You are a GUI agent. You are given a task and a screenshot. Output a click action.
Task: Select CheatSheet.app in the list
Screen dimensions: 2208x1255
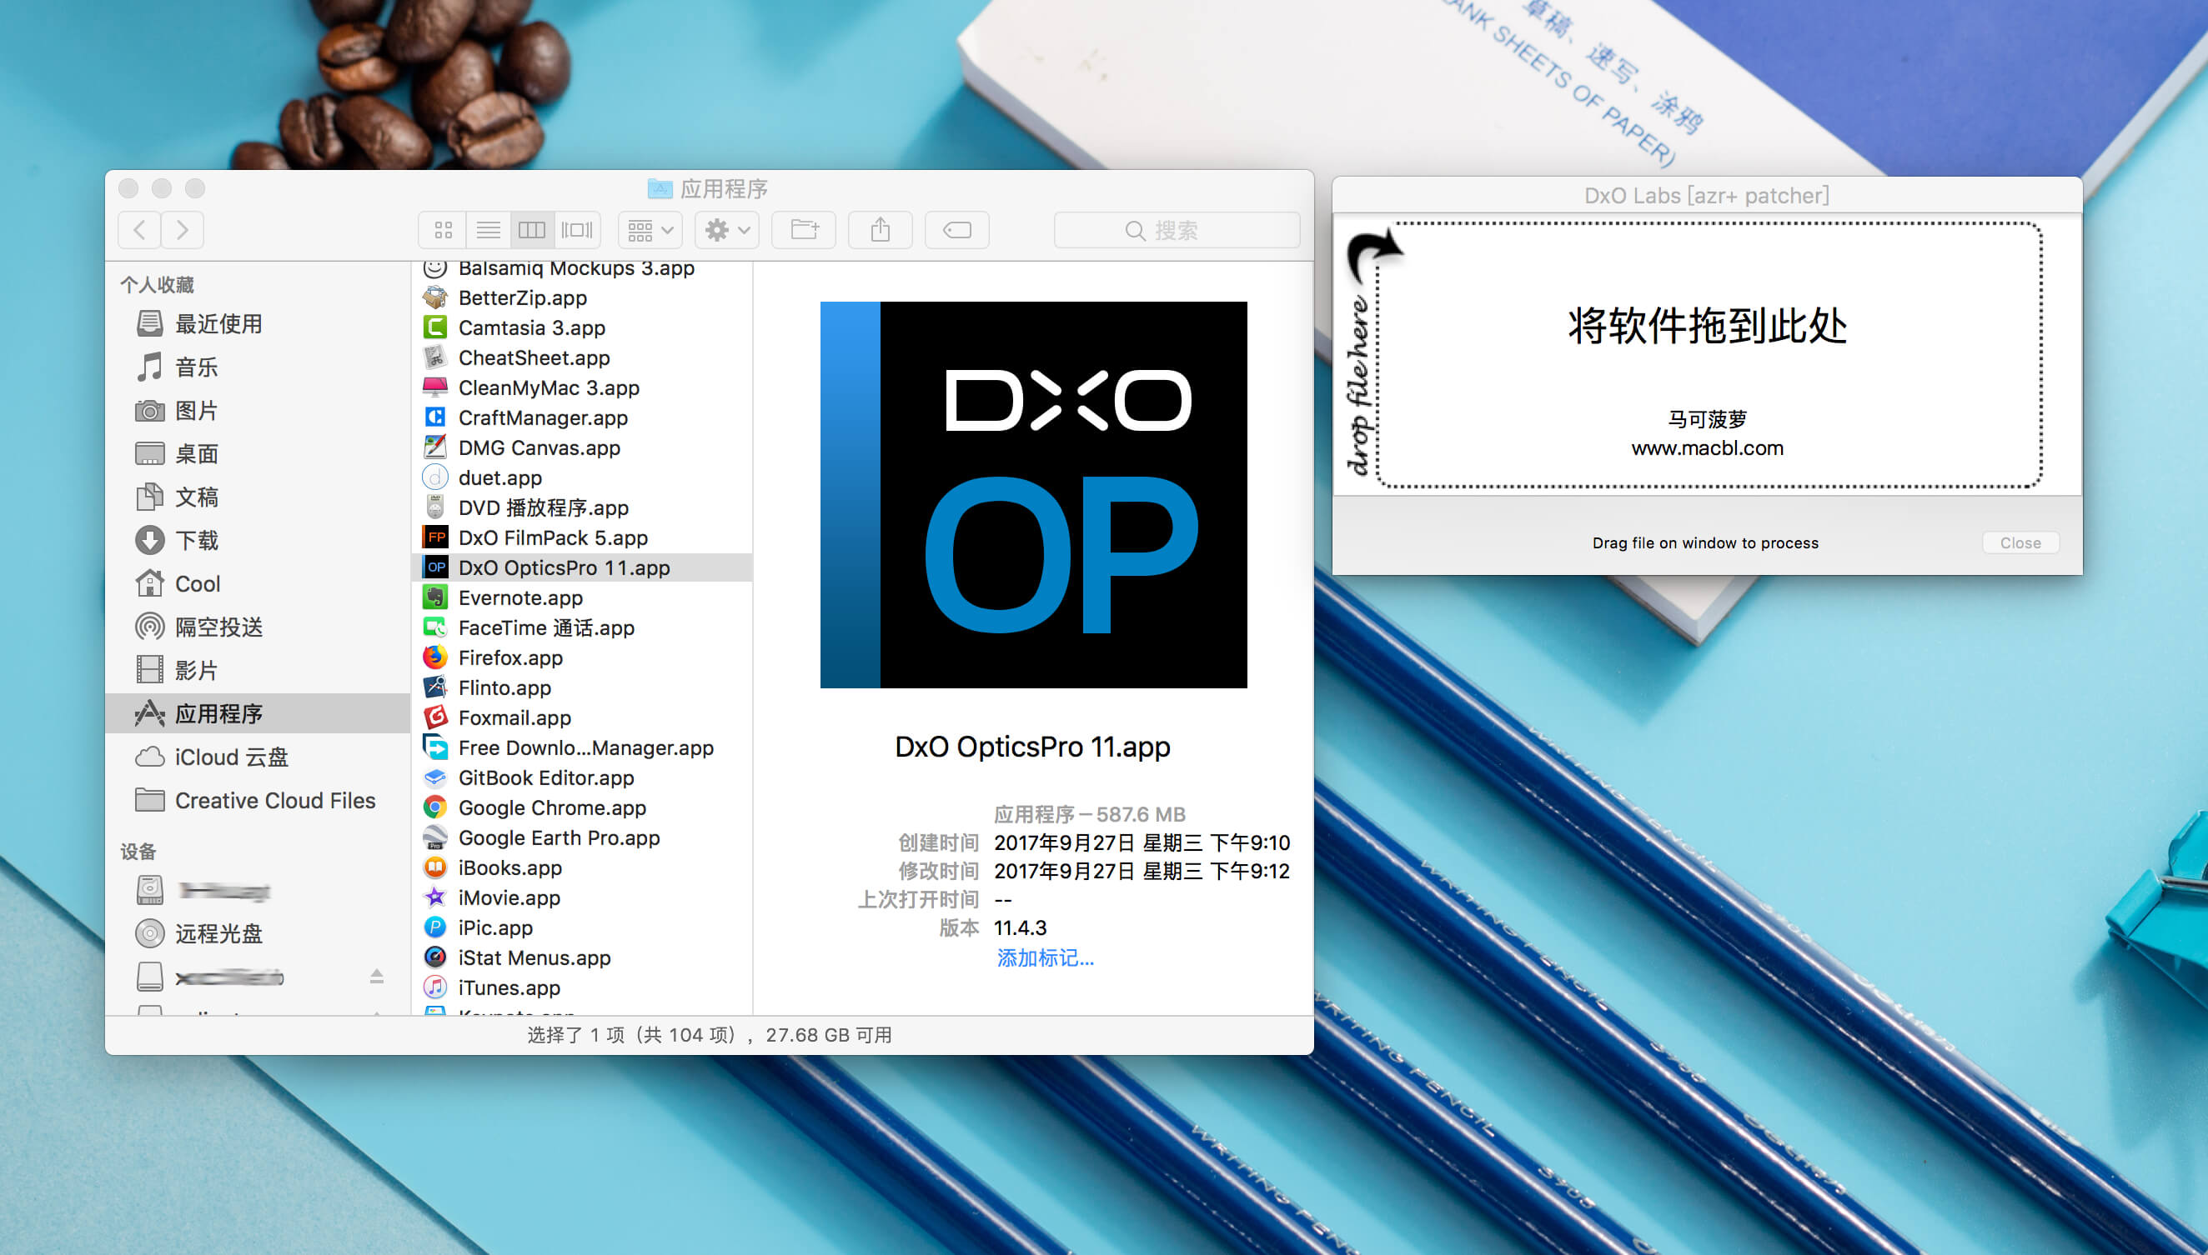(583, 357)
